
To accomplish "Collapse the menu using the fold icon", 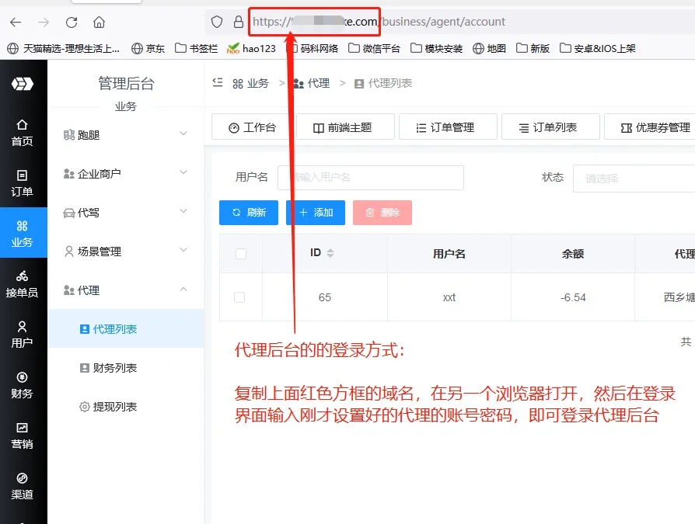I will tap(218, 83).
